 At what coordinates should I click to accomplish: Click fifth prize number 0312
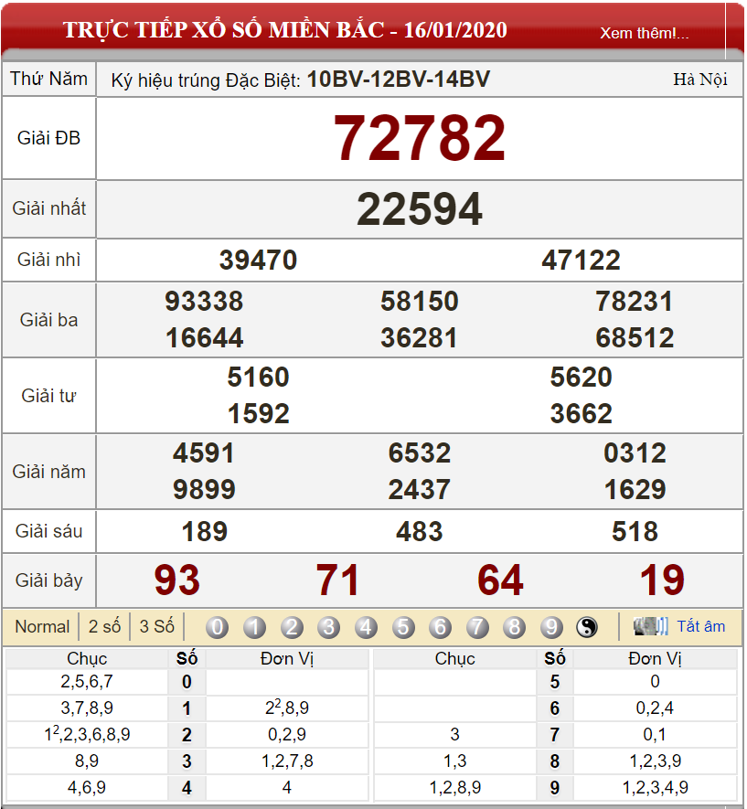635,453
